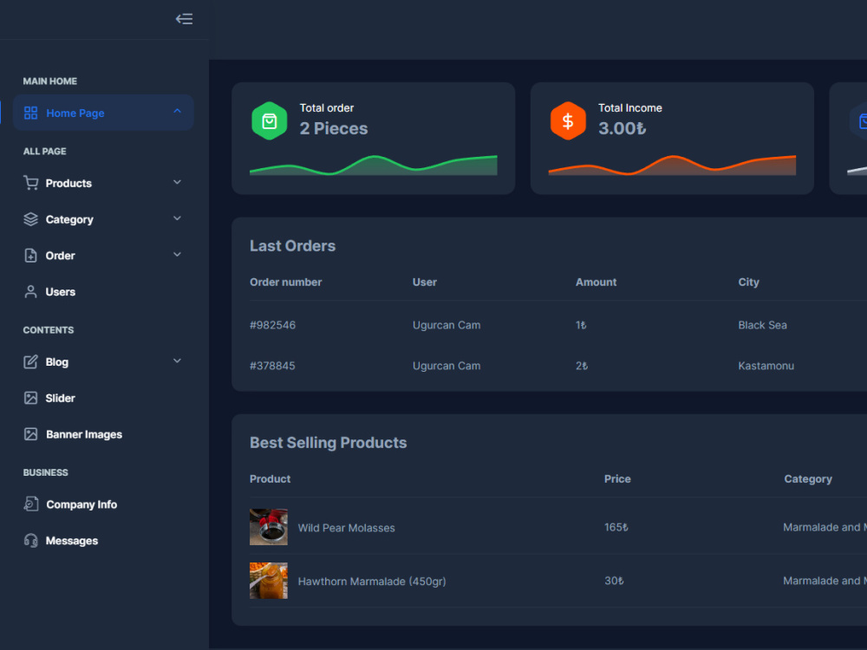This screenshot has height=650, width=867.
Task: Click orange Total Income dollar hexagon icon
Action: pos(568,121)
